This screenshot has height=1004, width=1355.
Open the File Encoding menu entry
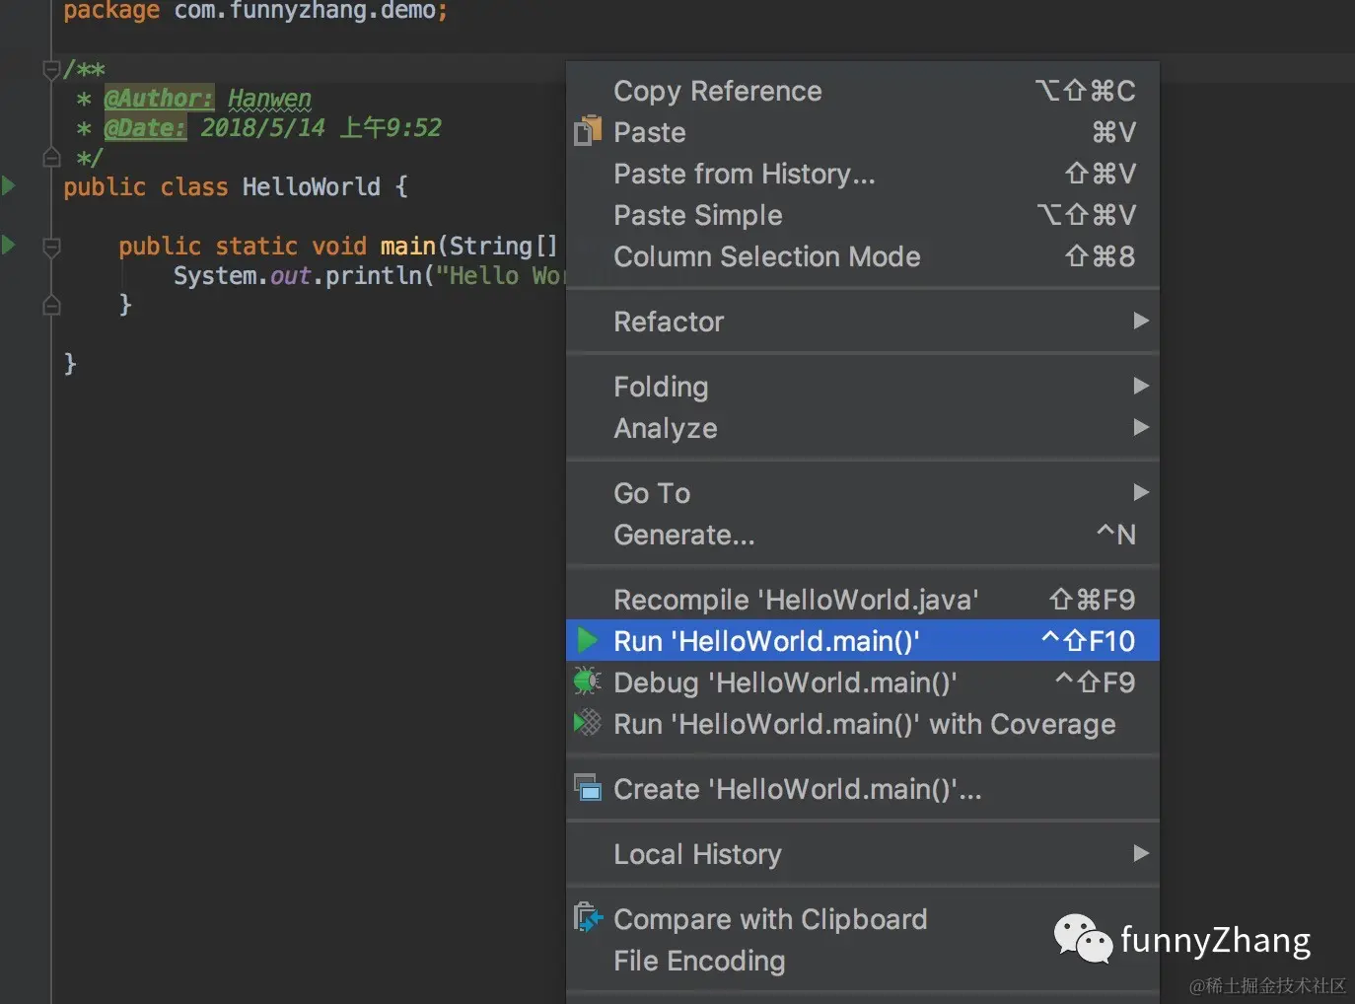click(x=863, y=961)
